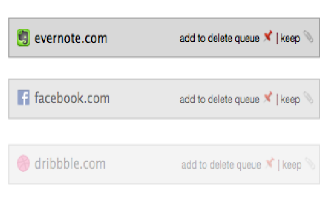
Task: Add facebook.com to the delete queue
Action: (x=219, y=99)
